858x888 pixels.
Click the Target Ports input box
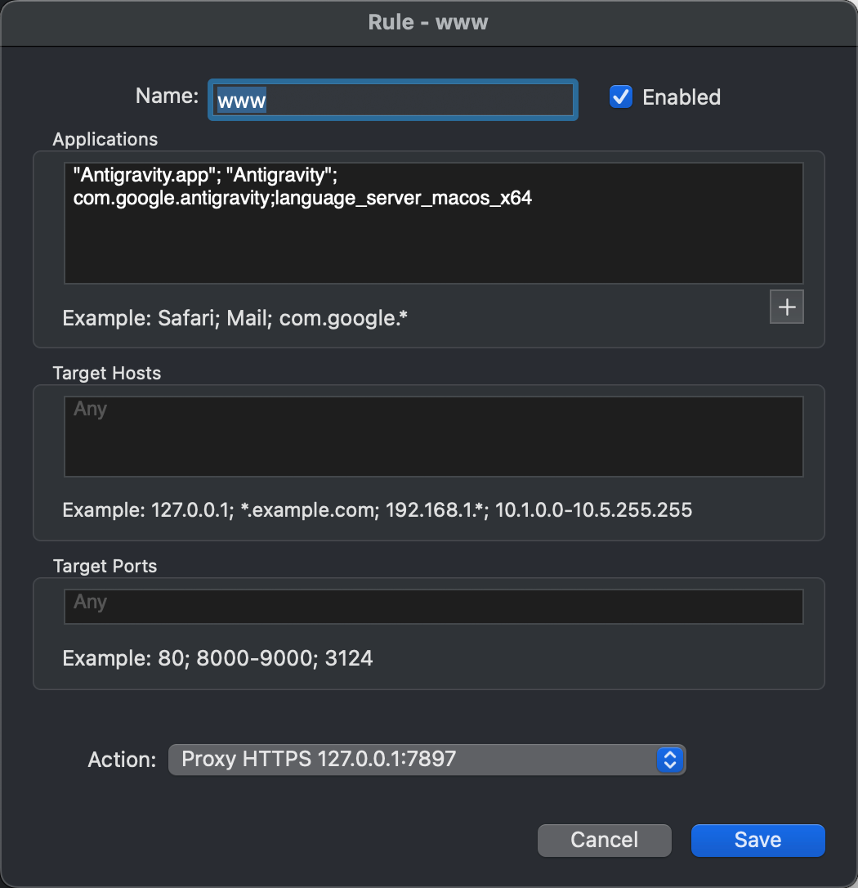pyautogui.click(x=433, y=606)
